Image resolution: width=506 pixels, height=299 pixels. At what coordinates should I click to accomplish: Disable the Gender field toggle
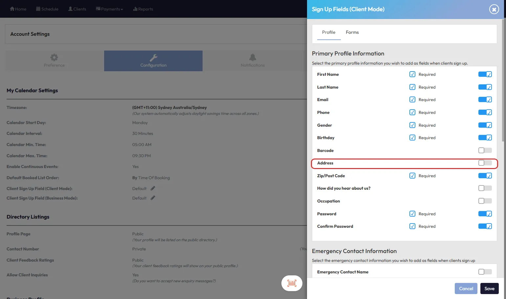[485, 125]
